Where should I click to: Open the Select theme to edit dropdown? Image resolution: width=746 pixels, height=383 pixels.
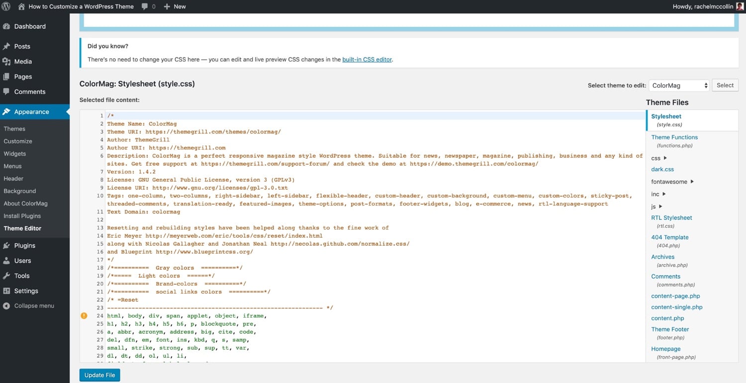[x=678, y=85]
